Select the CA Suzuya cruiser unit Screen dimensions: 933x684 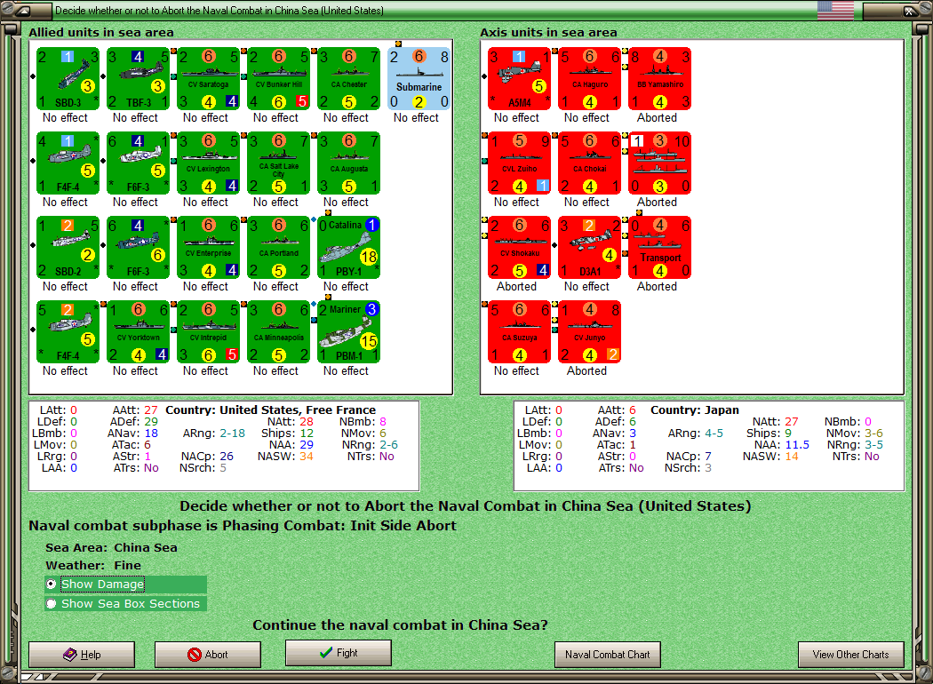pyautogui.click(x=520, y=332)
